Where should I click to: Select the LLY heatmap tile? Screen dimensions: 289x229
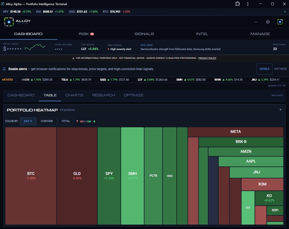248,208
